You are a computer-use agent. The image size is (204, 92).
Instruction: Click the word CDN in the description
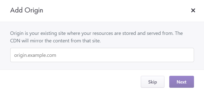point(15,41)
